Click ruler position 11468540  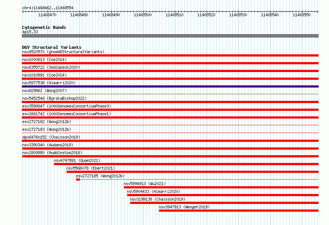pos(270,15)
